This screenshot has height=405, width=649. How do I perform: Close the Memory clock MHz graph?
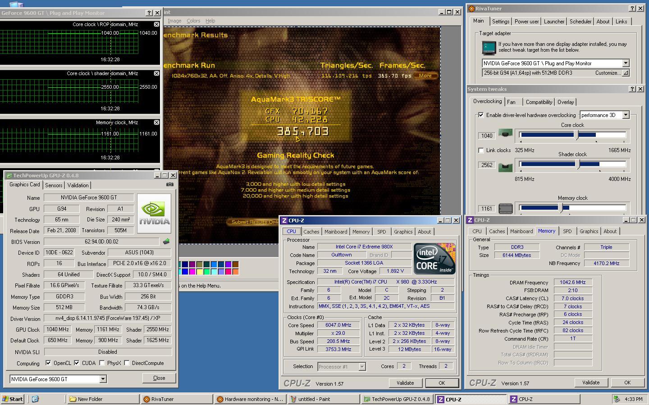(x=156, y=122)
